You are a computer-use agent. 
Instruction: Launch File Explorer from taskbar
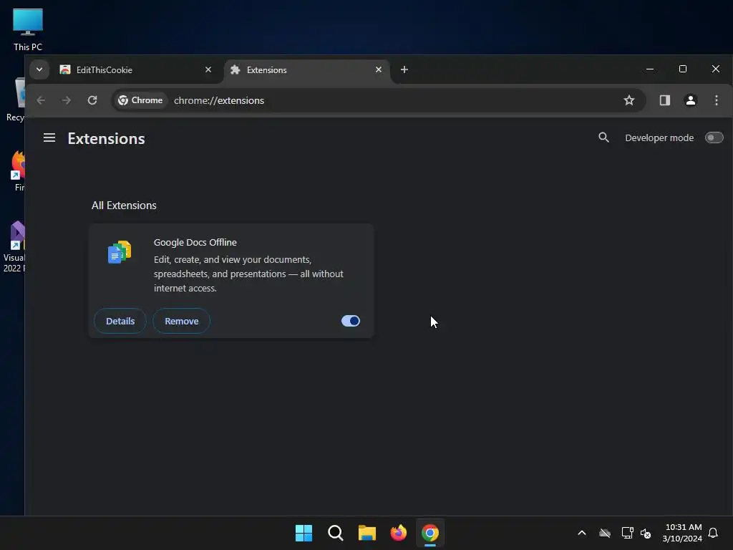click(x=367, y=533)
